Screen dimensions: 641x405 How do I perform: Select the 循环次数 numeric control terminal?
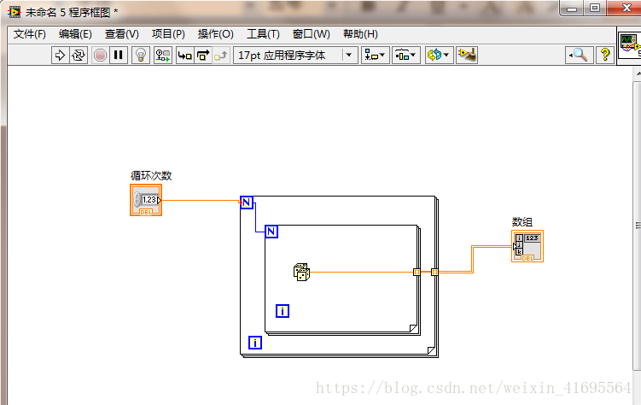click(x=146, y=200)
